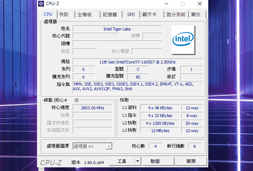The image size is (253, 171).
Task: Click the 驗證 button
Action: pos(158,161)
